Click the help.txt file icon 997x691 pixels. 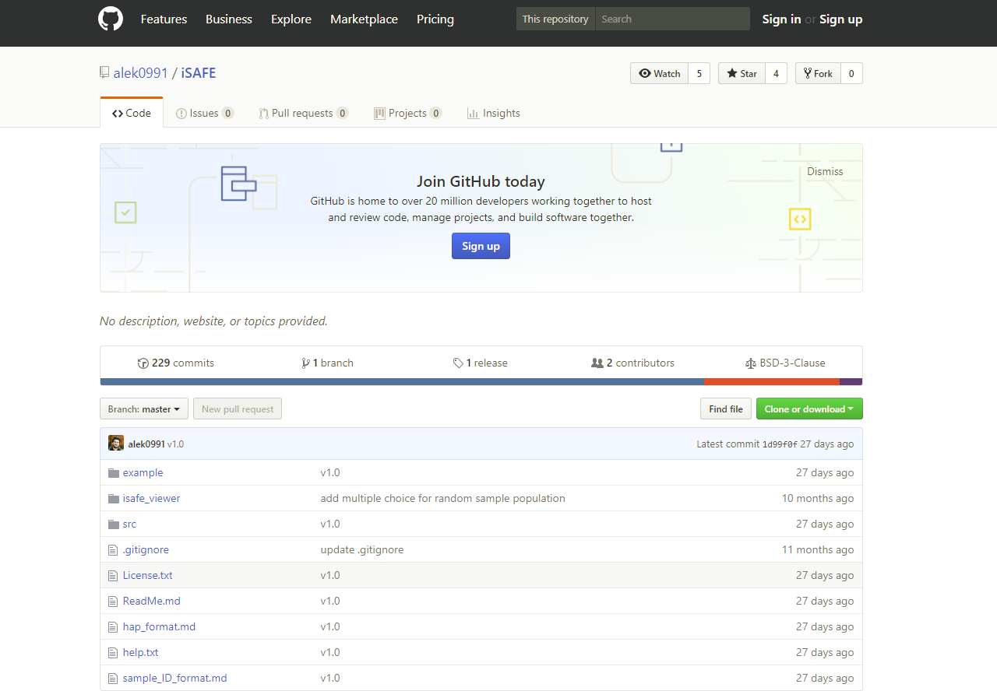113,652
